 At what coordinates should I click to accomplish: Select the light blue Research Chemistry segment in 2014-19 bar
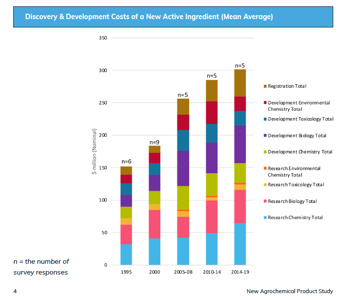[240, 244]
